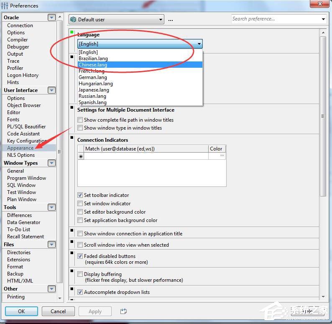Collapse the User Interface section

[51, 90]
